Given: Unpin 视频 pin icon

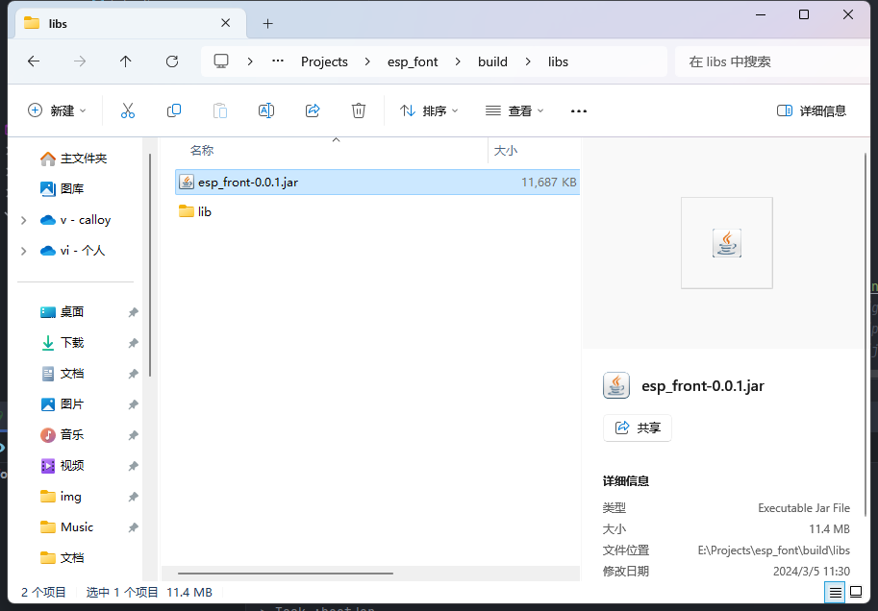Looking at the screenshot, I should pyautogui.click(x=133, y=466).
